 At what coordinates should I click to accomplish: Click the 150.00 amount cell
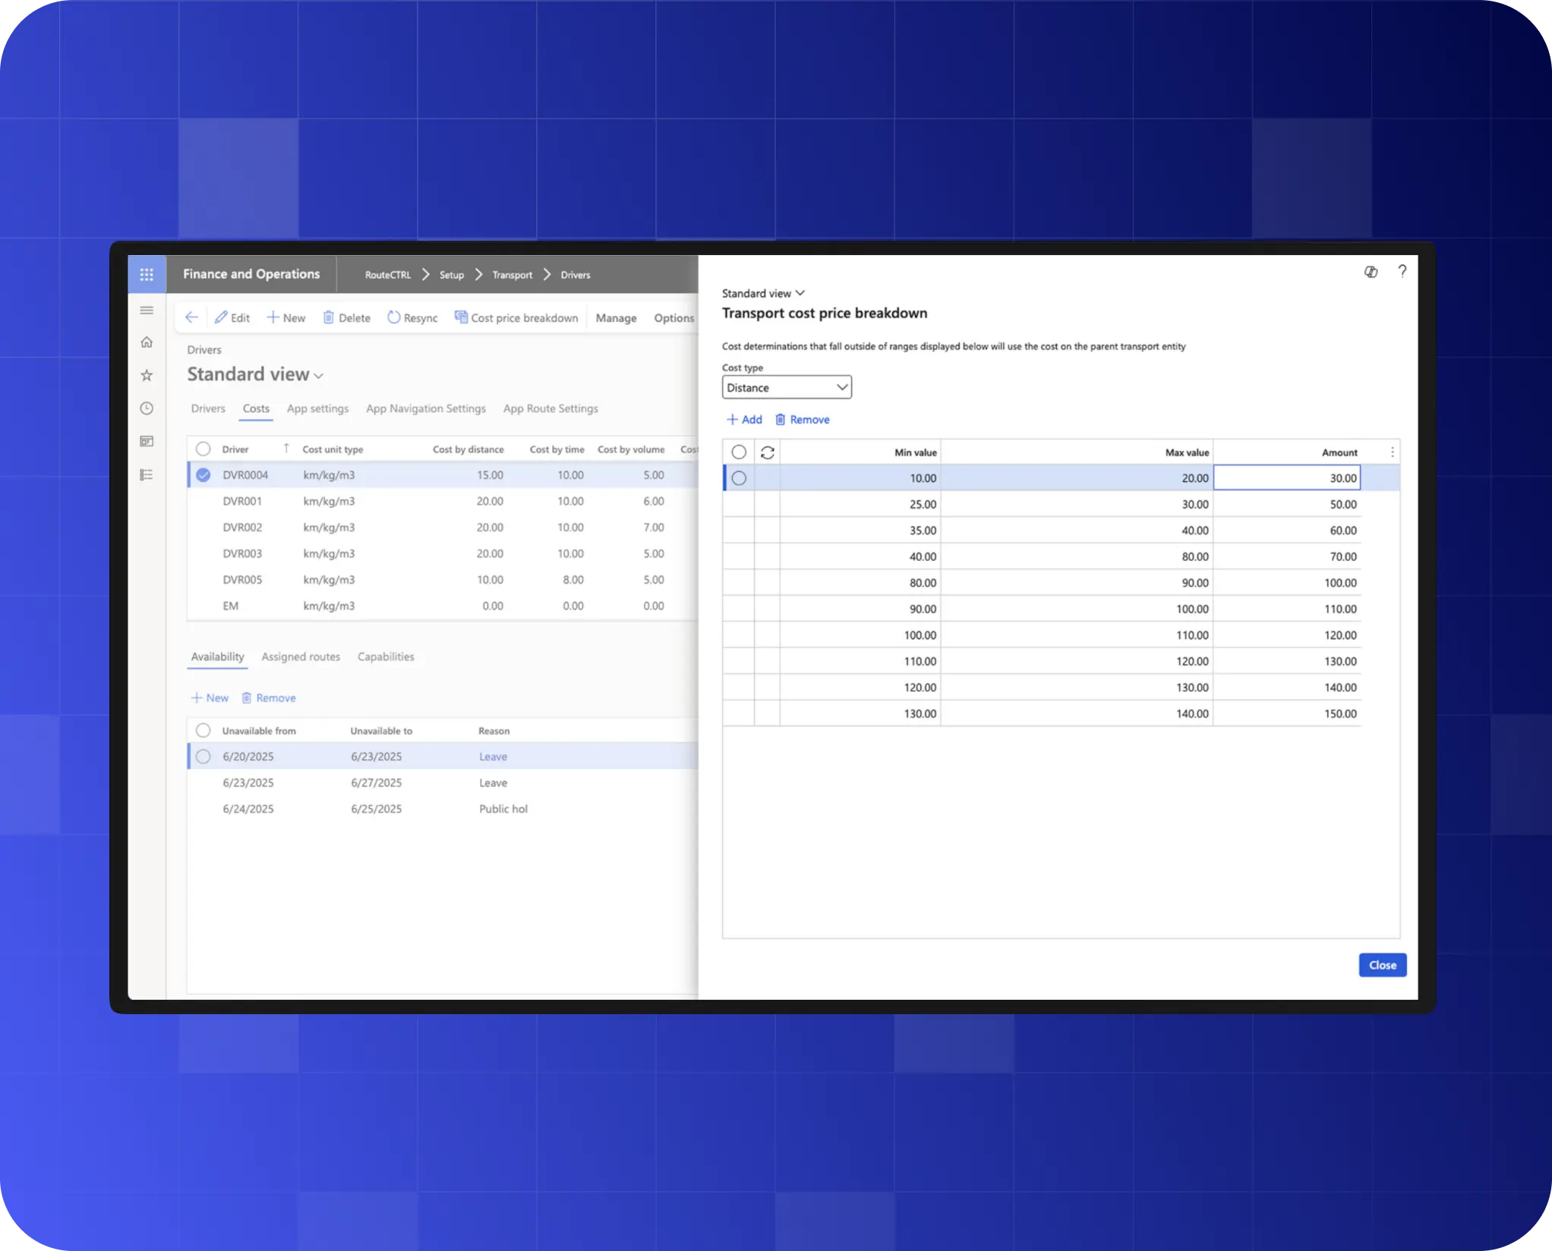click(x=1287, y=714)
